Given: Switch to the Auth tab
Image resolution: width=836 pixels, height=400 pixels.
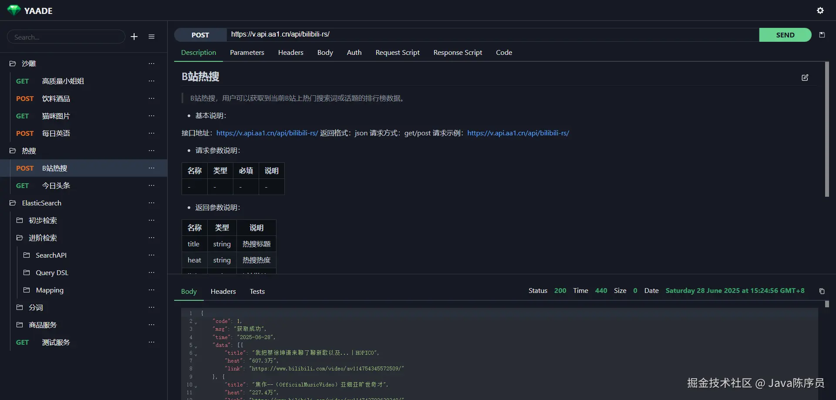Looking at the screenshot, I should pyautogui.click(x=354, y=52).
